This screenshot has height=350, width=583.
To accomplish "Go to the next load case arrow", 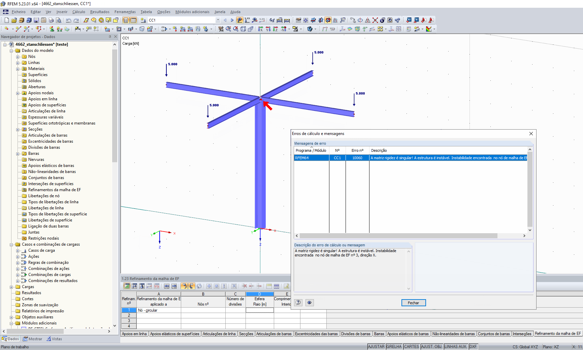I will point(232,20).
